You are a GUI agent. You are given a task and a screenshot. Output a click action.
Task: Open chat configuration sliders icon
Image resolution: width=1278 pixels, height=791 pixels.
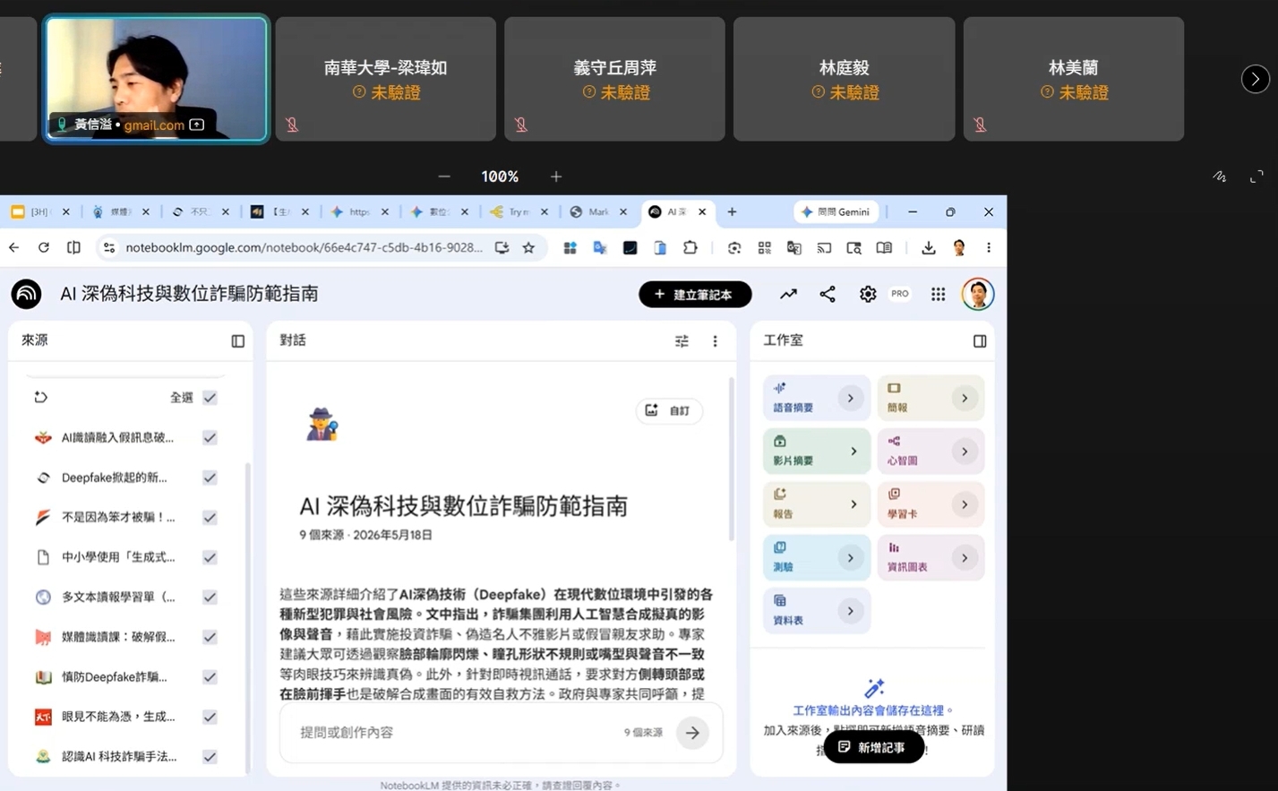click(x=682, y=341)
